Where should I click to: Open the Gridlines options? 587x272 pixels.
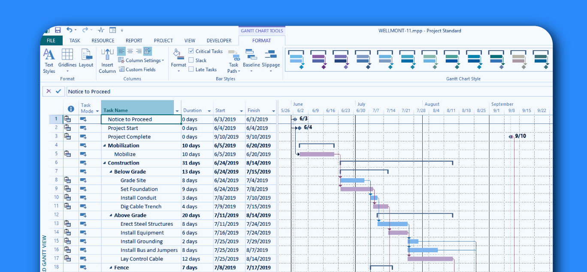67,60
